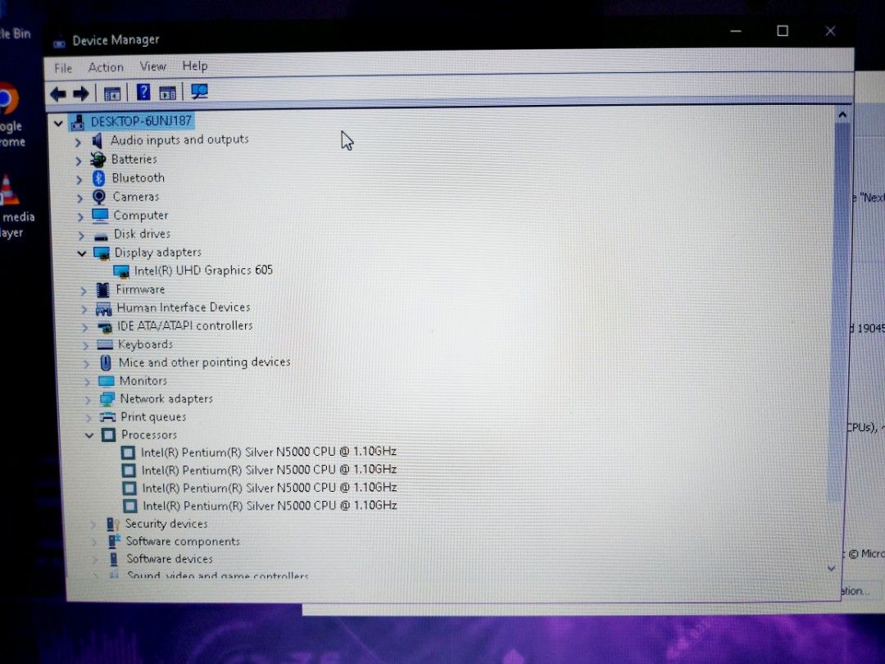This screenshot has width=885, height=664.
Task: Click the Properties toolbar icon
Action: coord(168,93)
